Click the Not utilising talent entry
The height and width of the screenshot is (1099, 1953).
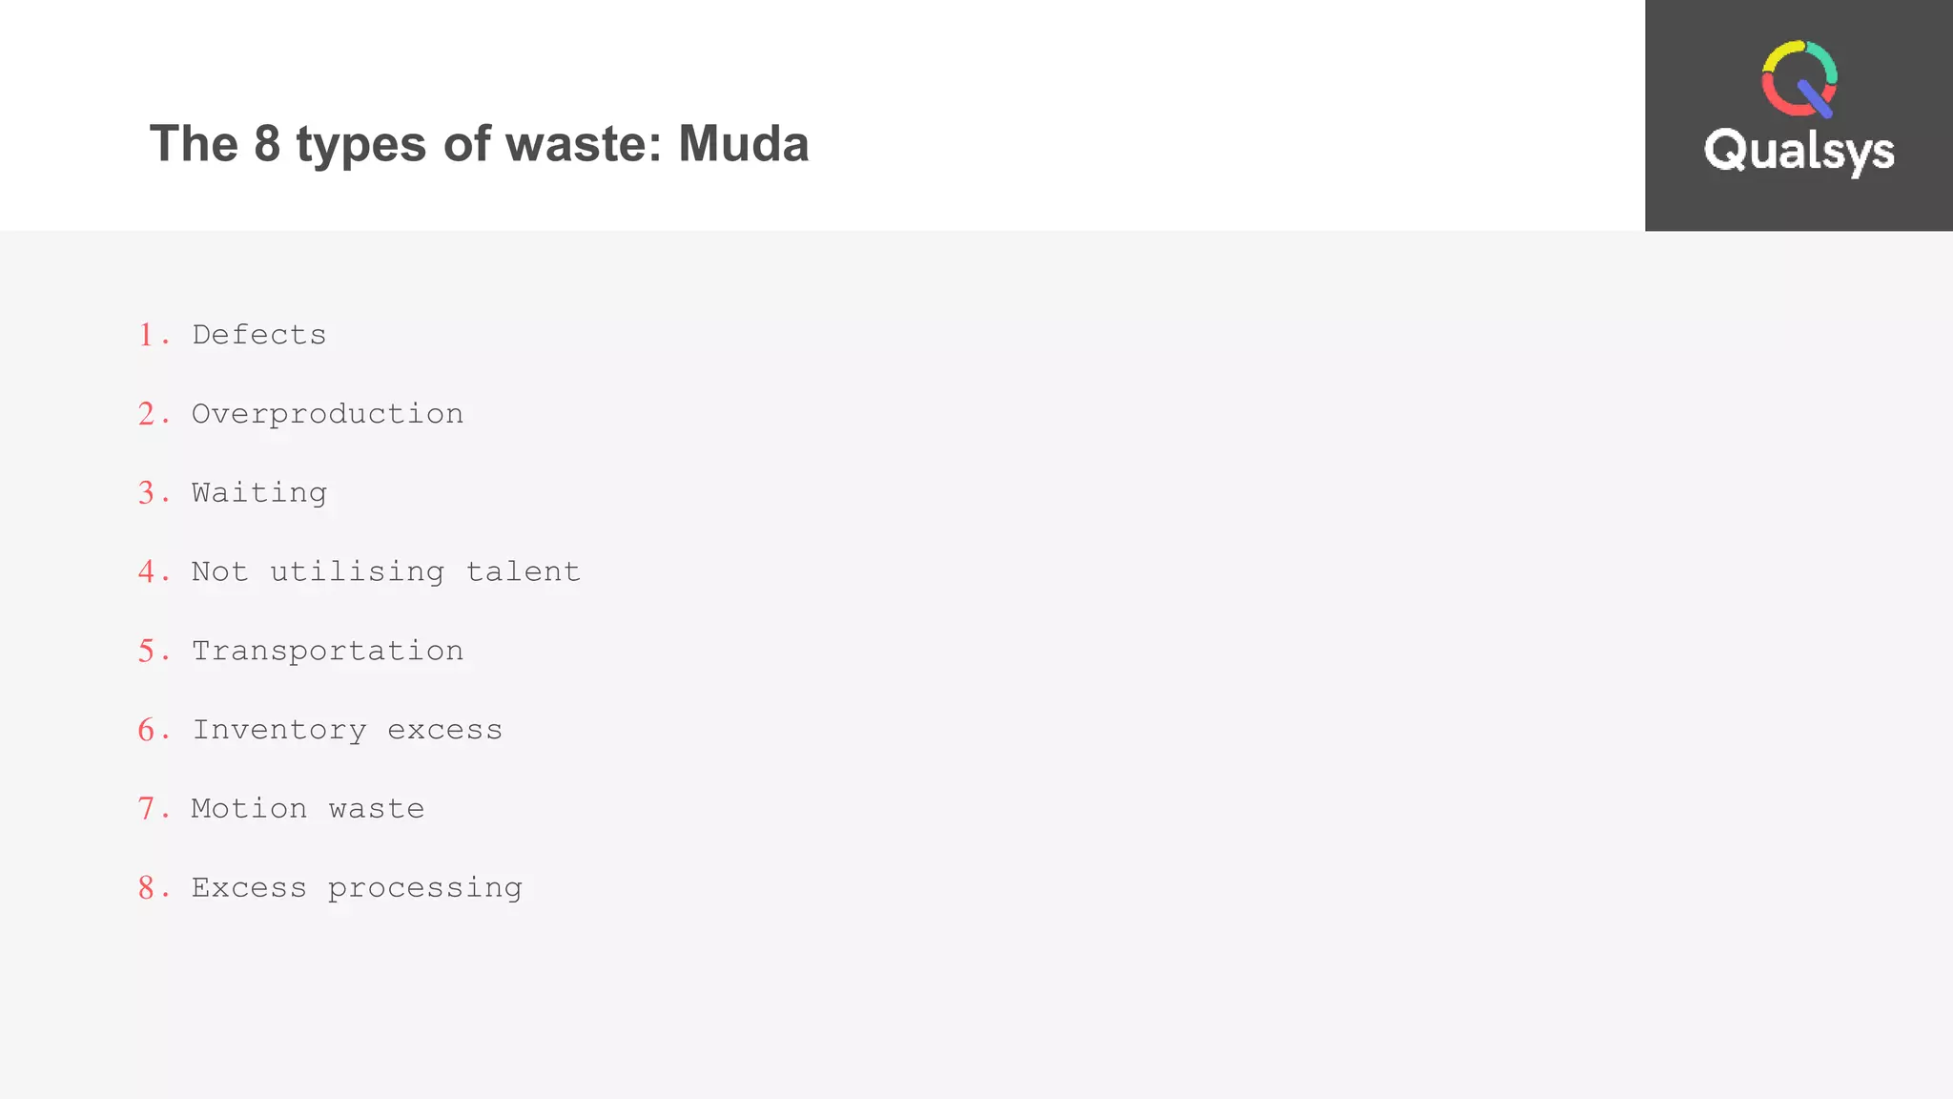385,571
